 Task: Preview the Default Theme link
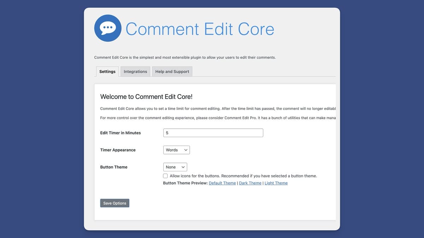pyautogui.click(x=222, y=183)
